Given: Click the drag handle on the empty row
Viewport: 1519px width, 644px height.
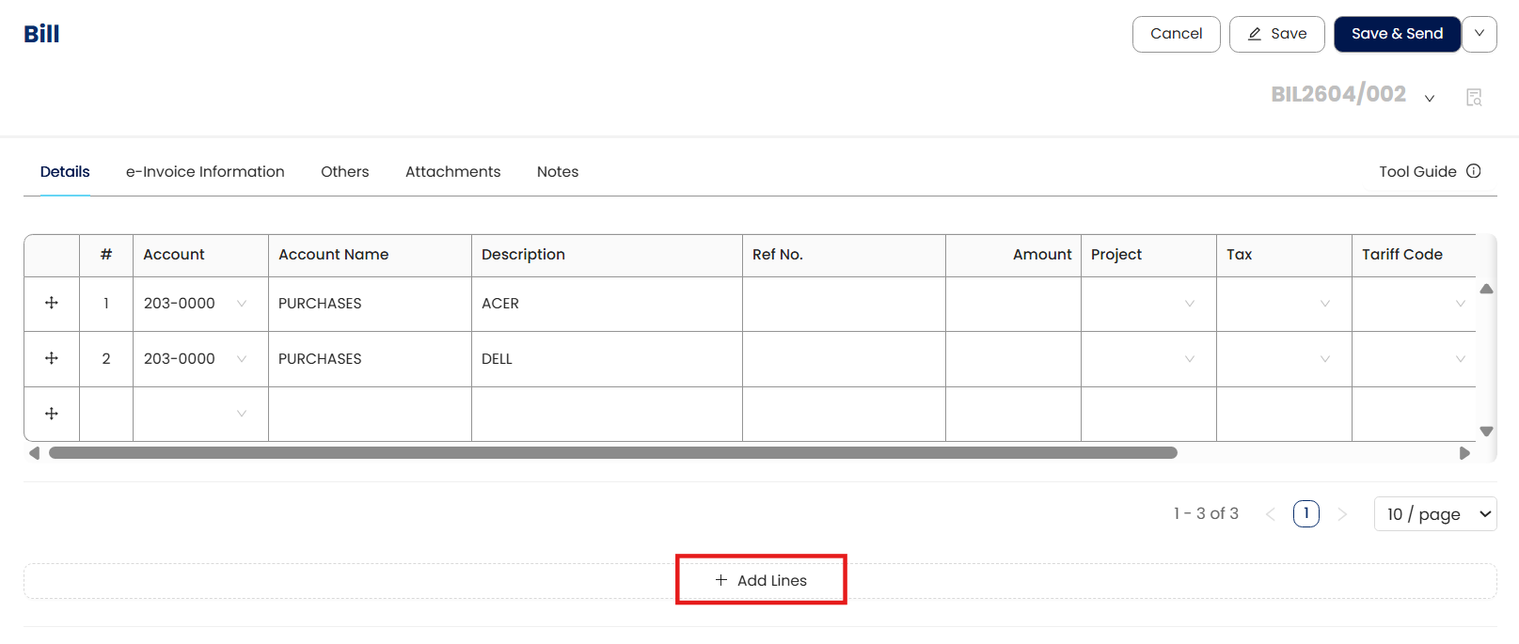Looking at the screenshot, I should click(x=52, y=414).
